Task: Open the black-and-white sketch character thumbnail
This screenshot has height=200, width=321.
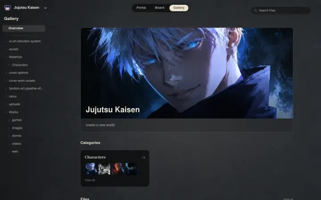Action: [x=104, y=169]
